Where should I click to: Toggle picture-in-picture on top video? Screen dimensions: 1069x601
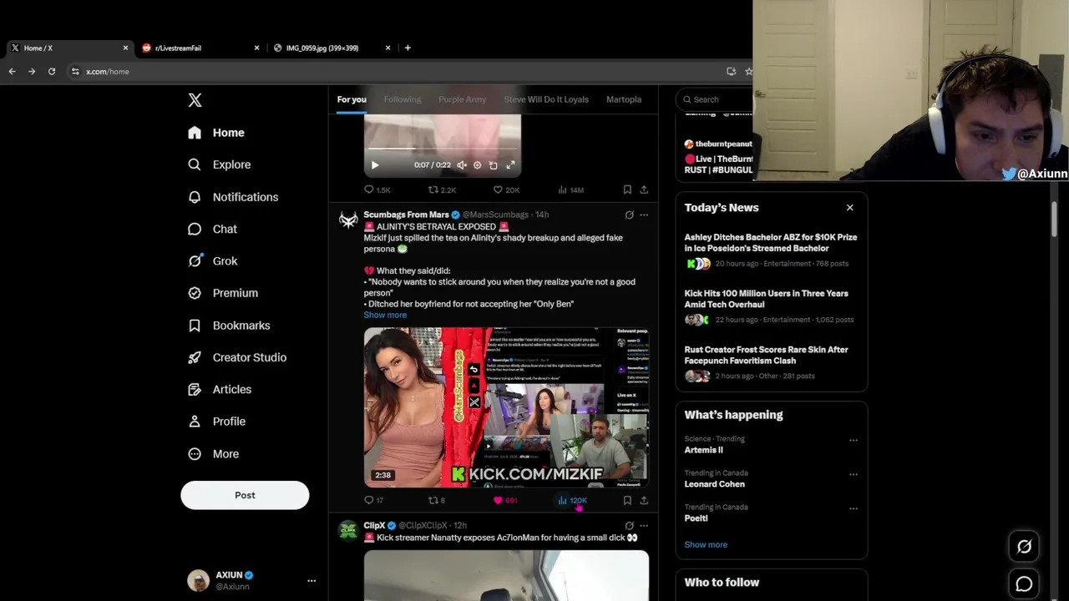pyautogui.click(x=493, y=165)
